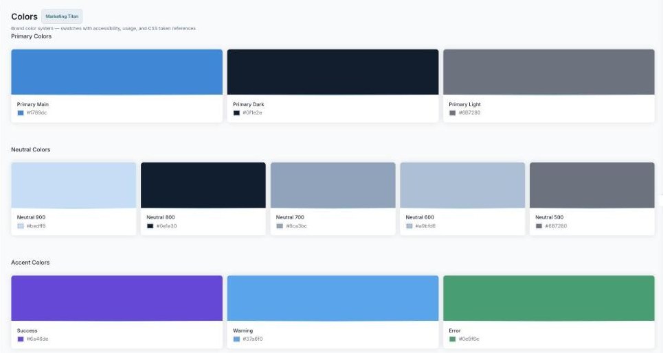Click the small color chip under Neutral 800

150,226
